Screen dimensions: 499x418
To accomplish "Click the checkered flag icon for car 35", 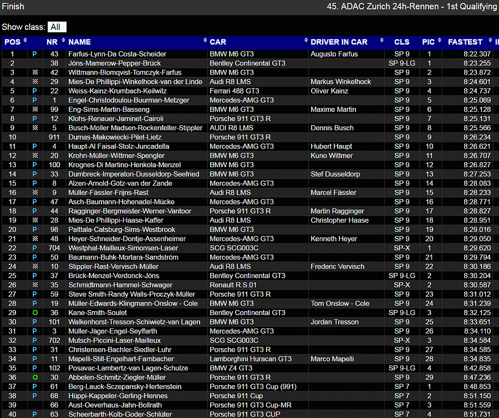I will [x=35, y=285].
